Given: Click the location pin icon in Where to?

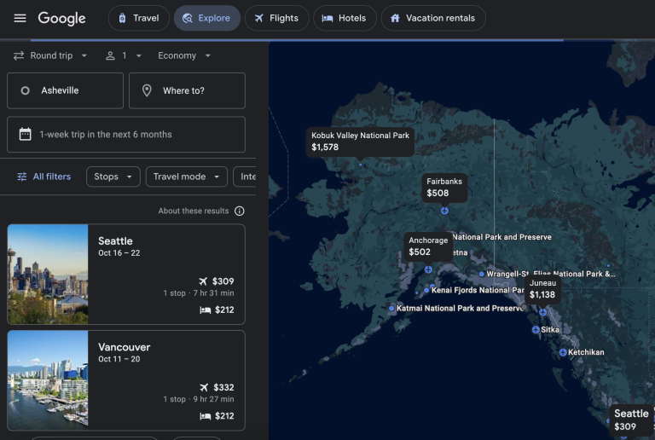Looking at the screenshot, I should [147, 90].
